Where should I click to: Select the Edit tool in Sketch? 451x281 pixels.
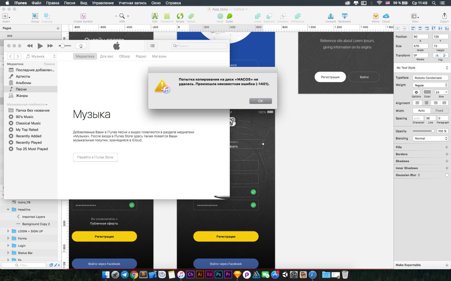pyautogui.click(x=155, y=16)
